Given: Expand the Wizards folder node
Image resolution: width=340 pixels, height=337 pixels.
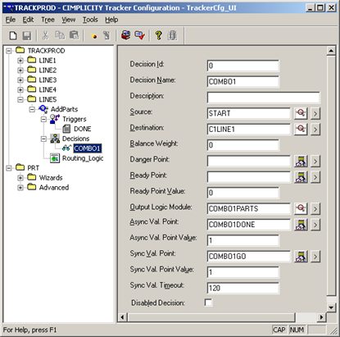Looking at the screenshot, I should coord(20,178).
